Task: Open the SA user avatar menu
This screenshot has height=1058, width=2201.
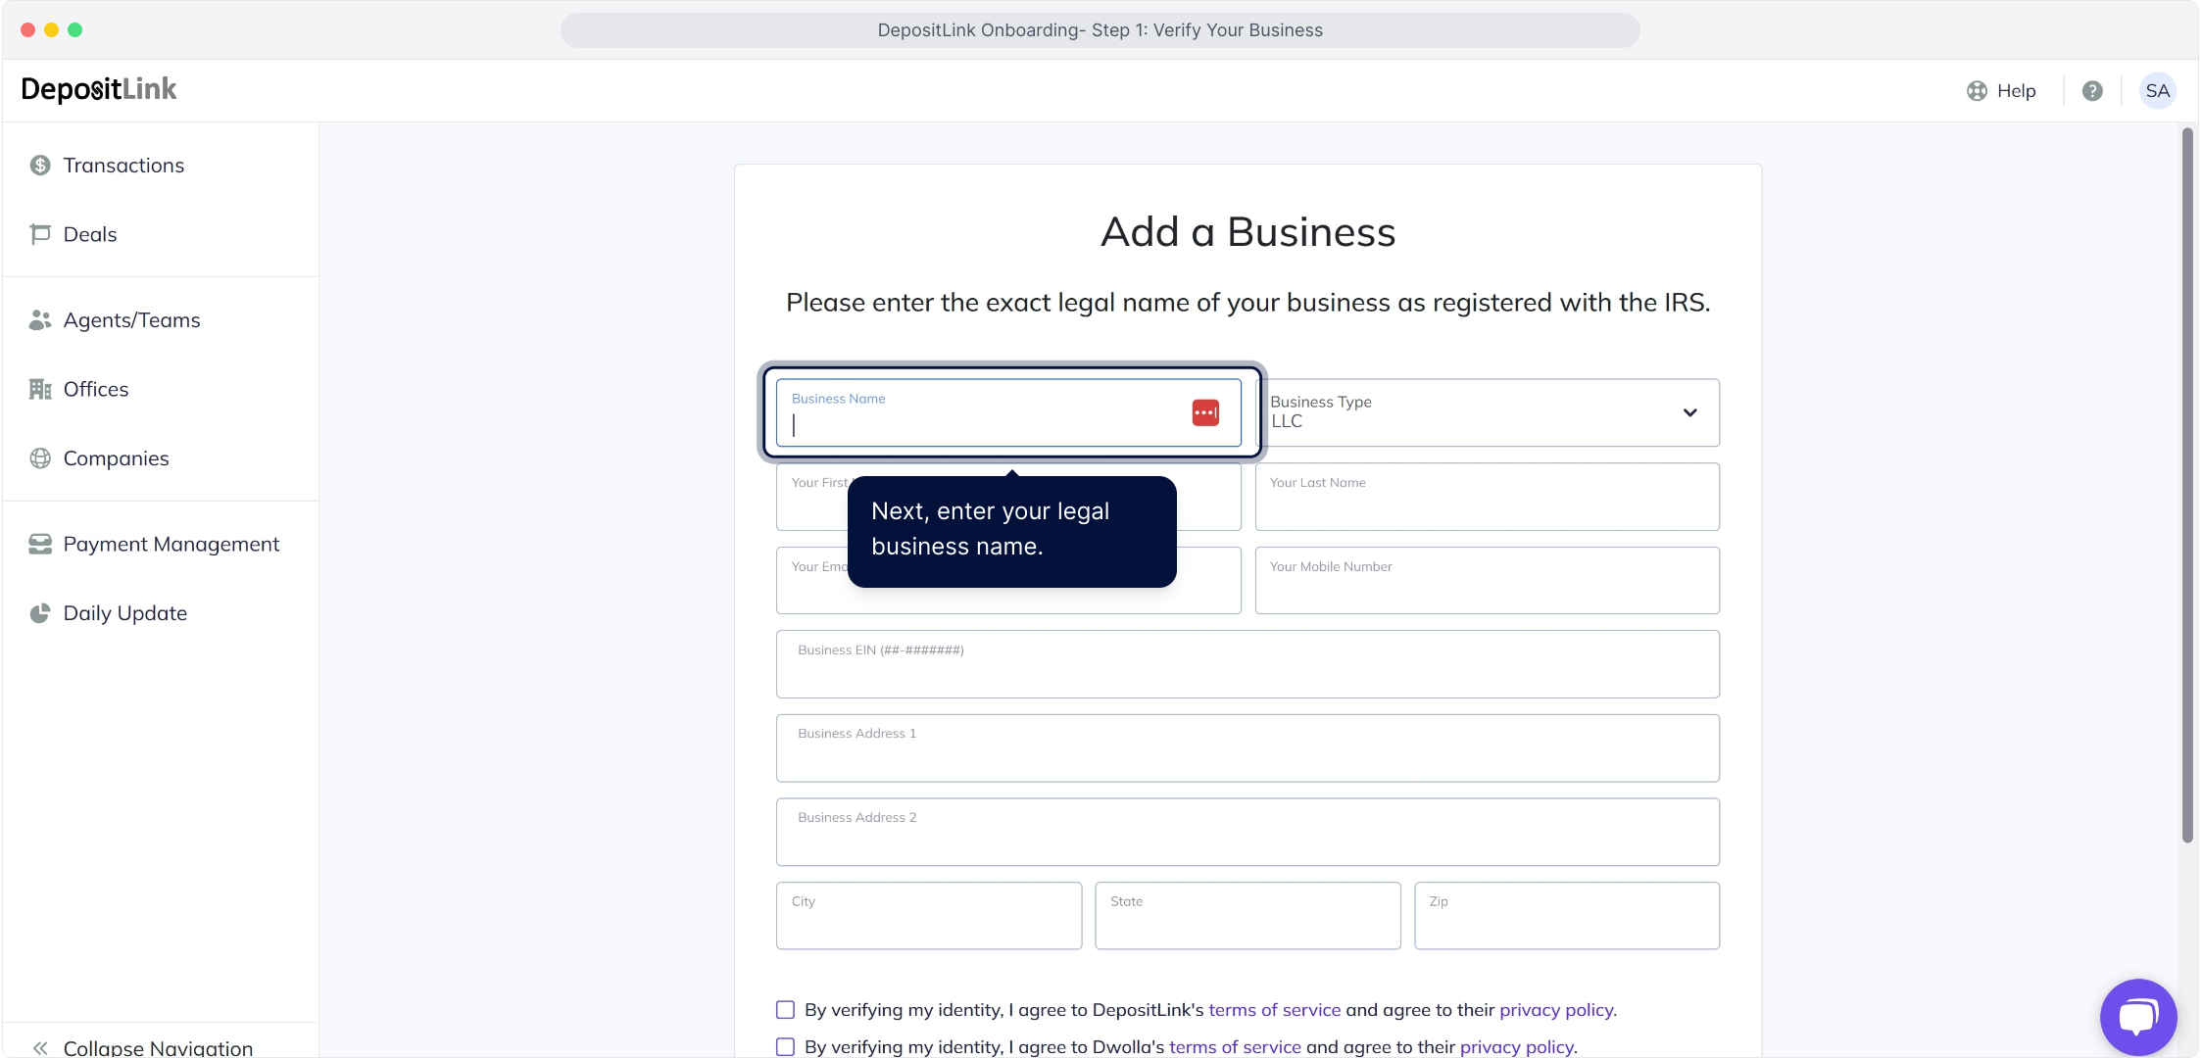Action: (x=2157, y=91)
